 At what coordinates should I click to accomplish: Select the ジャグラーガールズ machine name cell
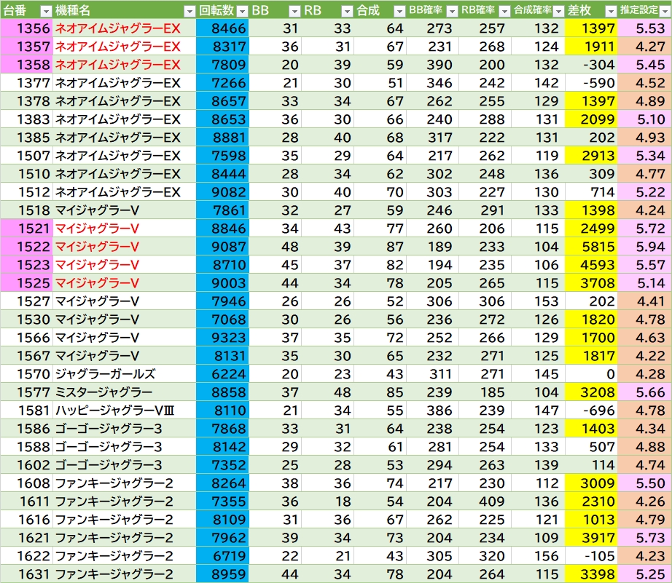(105, 374)
